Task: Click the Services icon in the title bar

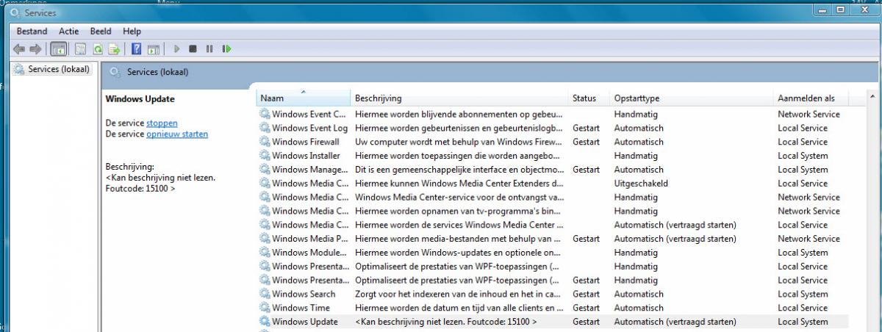Action: pyautogui.click(x=15, y=12)
